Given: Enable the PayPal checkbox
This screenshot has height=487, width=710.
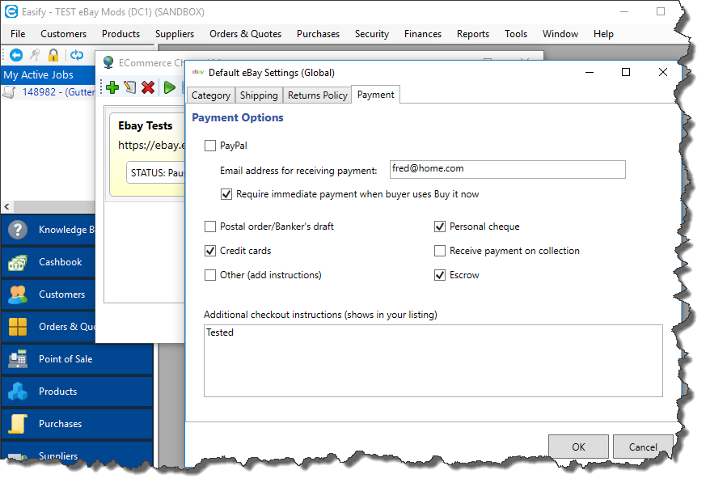Looking at the screenshot, I should tap(211, 146).
